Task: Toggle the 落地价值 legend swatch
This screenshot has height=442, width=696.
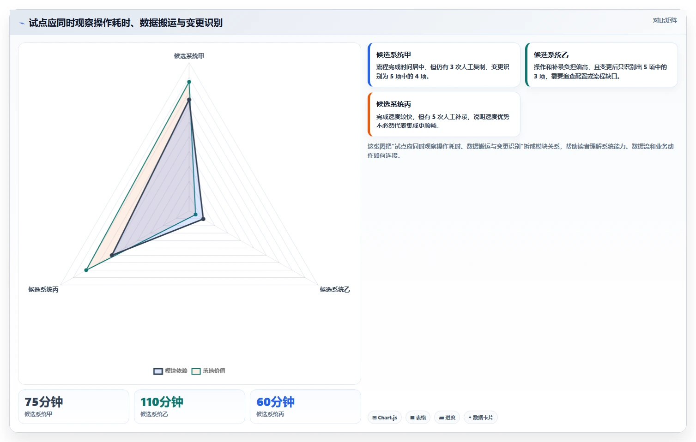Action: point(196,371)
